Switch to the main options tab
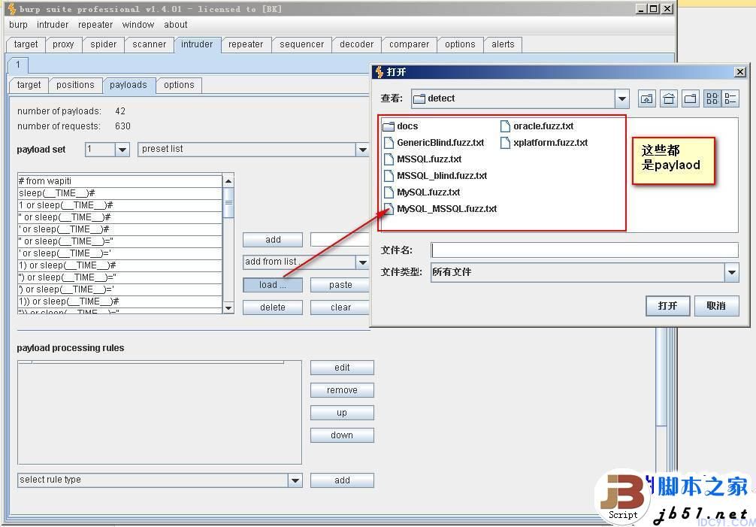The image size is (756, 527). tap(460, 44)
